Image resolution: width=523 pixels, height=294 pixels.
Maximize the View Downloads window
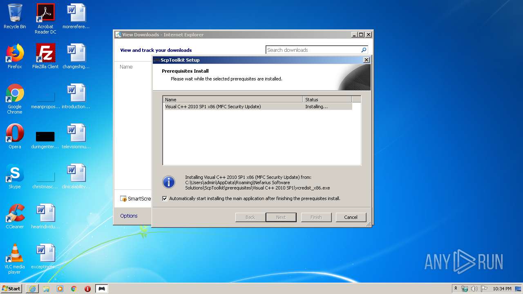point(361,35)
